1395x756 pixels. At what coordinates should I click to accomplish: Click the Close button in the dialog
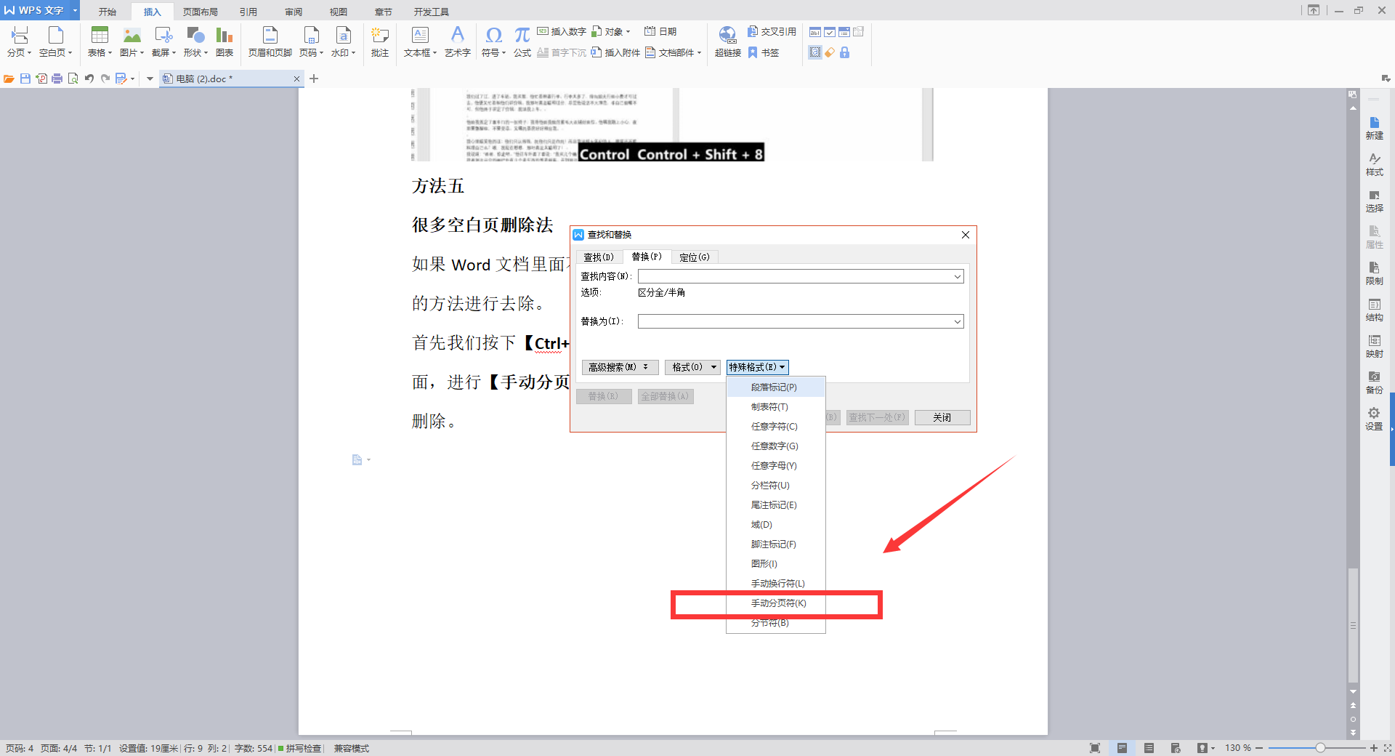tap(942, 417)
